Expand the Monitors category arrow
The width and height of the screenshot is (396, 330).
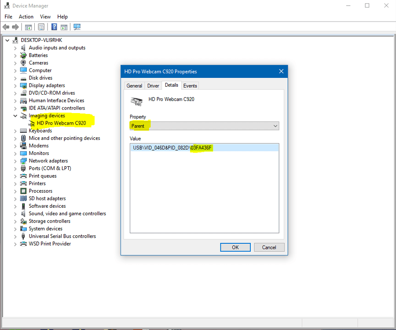[15, 154]
